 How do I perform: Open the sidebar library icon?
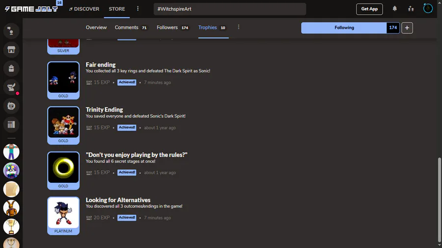click(x=11, y=124)
